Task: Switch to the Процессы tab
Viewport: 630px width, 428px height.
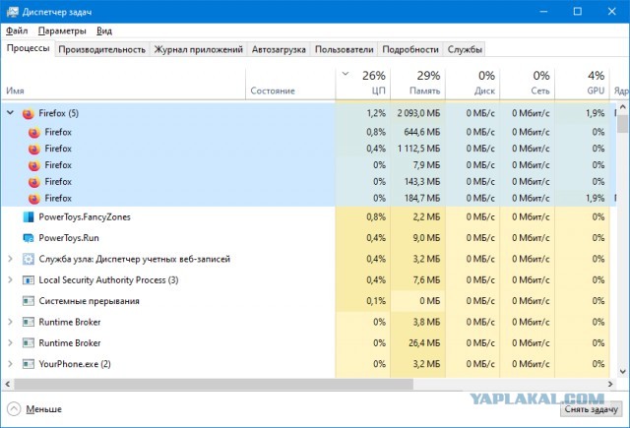Action: click(x=29, y=48)
